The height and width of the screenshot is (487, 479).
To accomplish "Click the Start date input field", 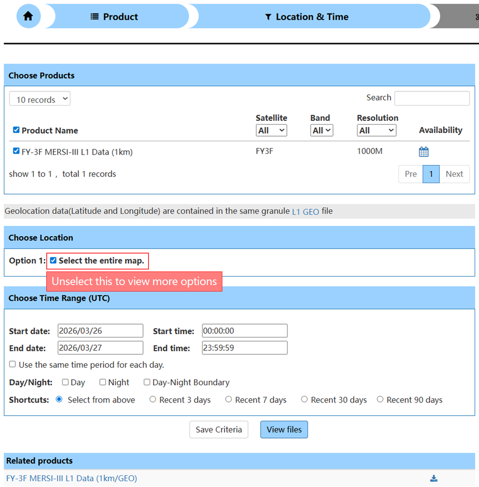I will point(100,331).
